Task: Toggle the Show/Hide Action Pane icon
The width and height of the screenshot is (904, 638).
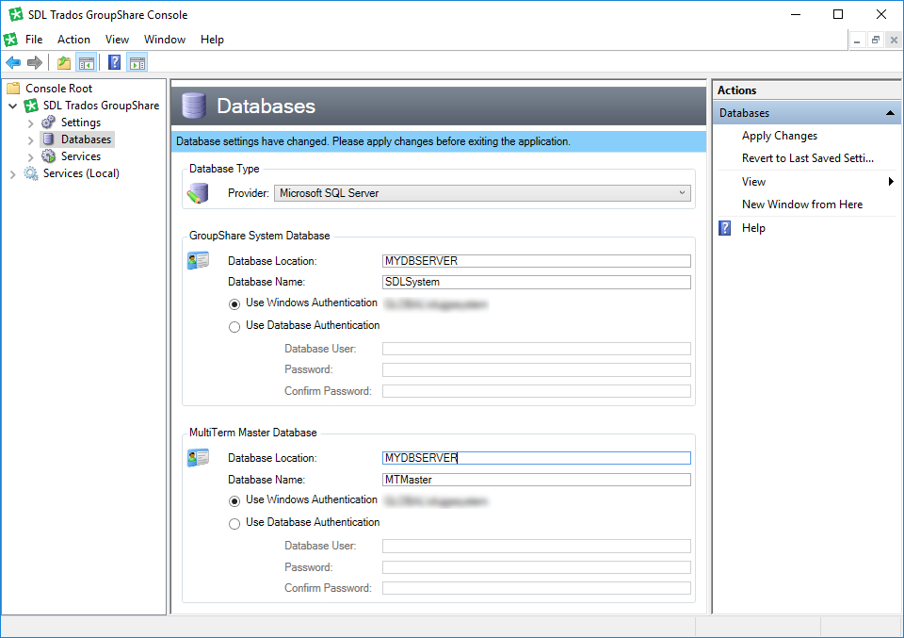Action: point(137,63)
